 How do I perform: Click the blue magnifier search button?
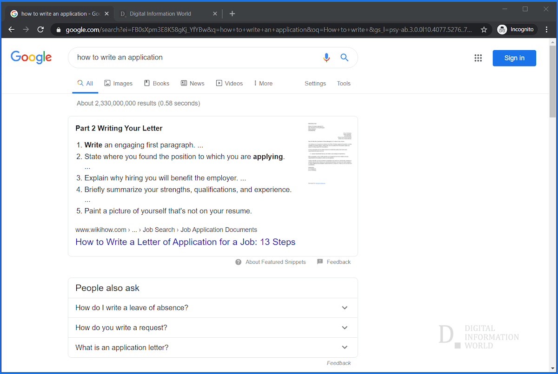pos(345,58)
